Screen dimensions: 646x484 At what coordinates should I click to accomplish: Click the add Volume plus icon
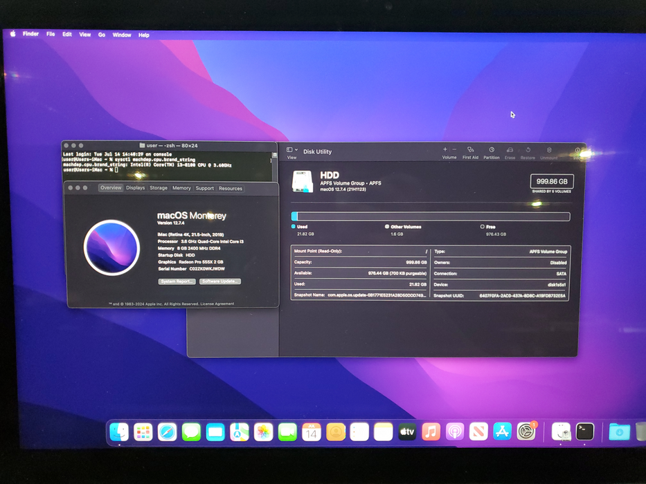[x=445, y=149]
